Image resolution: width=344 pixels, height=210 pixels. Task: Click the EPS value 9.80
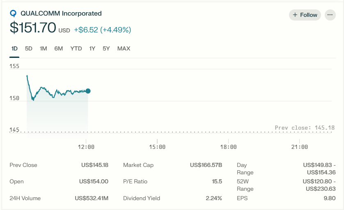[x=330, y=198]
